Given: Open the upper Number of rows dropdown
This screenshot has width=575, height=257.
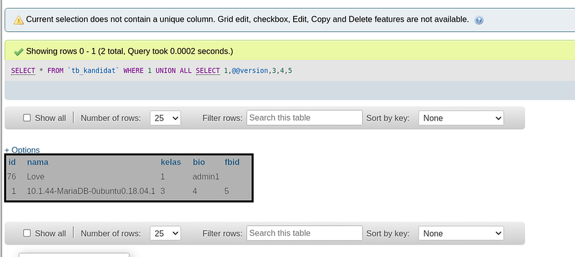Looking at the screenshot, I should [x=166, y=118].
